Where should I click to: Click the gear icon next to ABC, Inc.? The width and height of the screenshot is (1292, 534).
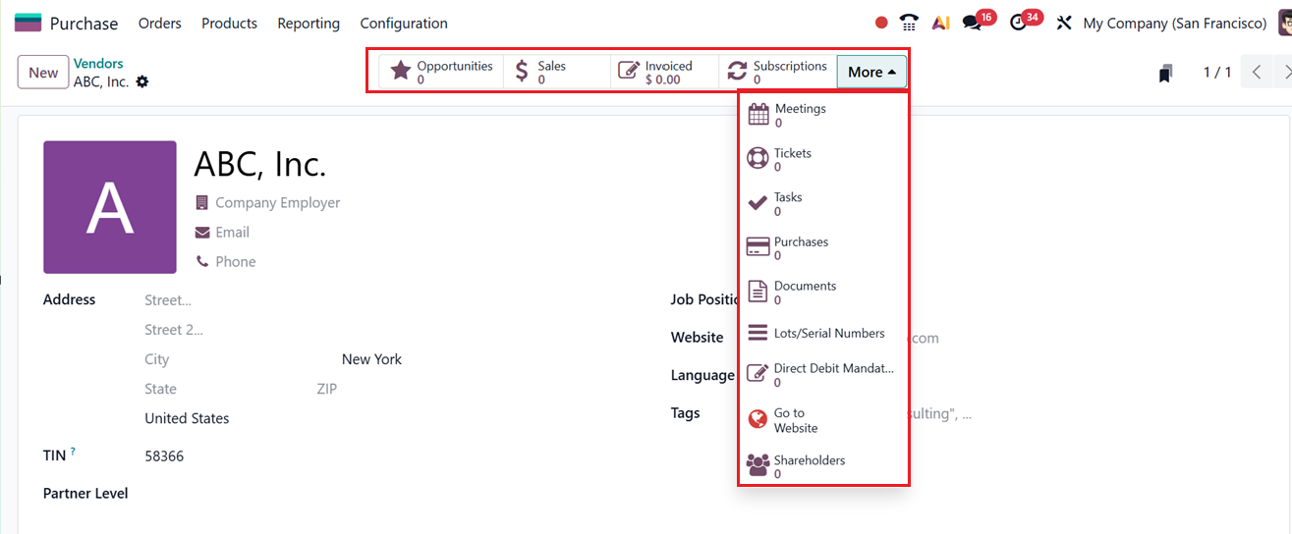[x=142, y=81]
